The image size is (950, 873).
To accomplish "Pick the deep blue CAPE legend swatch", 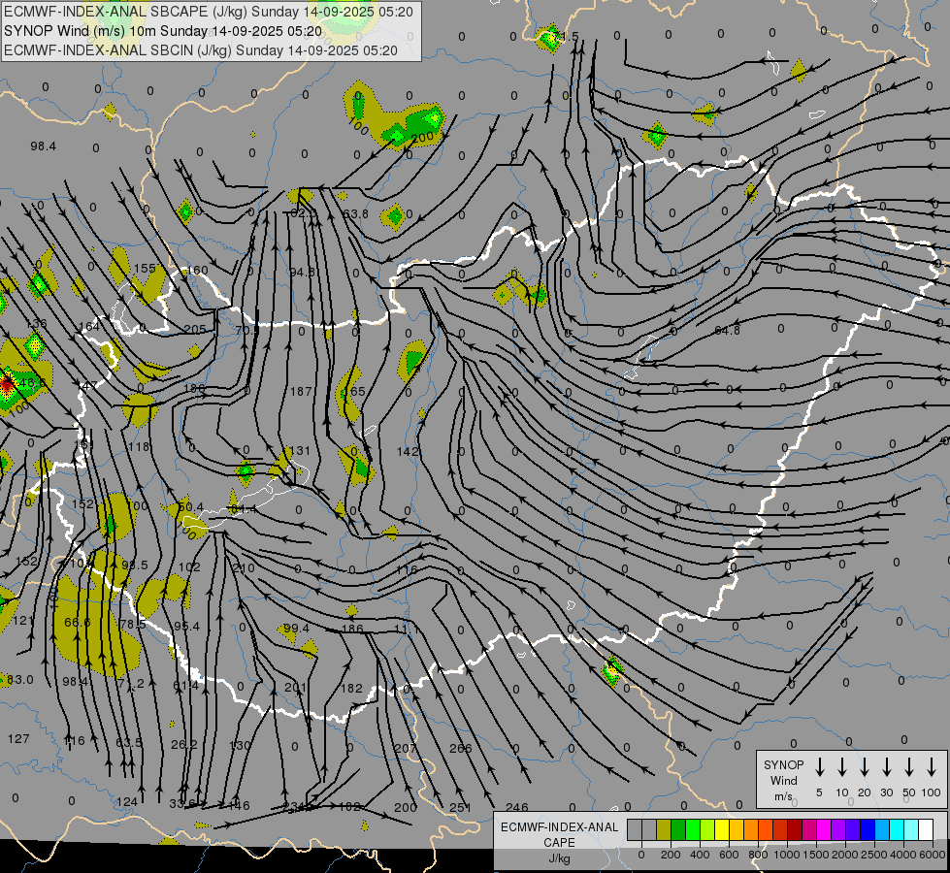I will (867, 830).
